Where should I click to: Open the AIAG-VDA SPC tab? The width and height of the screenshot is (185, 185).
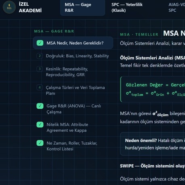point(177,7)
